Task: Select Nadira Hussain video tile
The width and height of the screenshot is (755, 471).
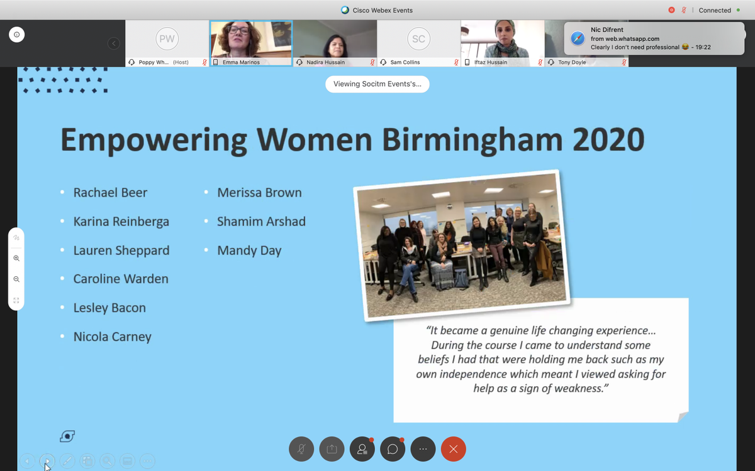Action: pos(335,43)
